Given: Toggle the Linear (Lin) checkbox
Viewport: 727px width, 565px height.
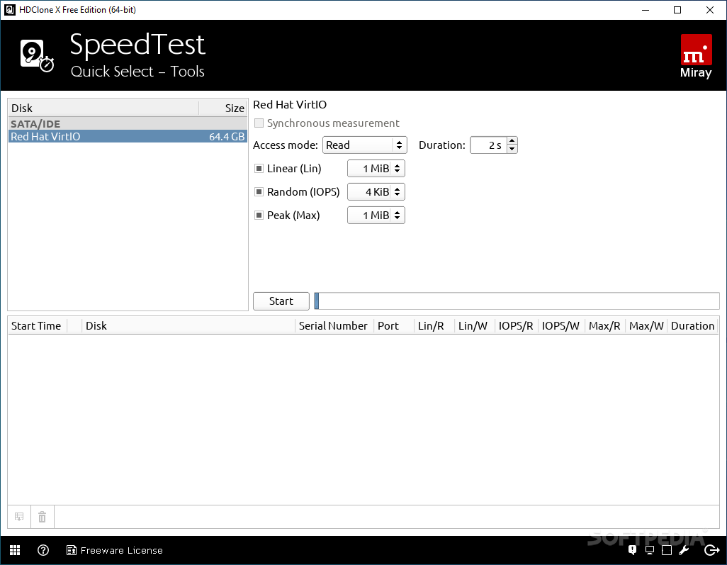Looking at the screenshot, I should tap(259, 169).
